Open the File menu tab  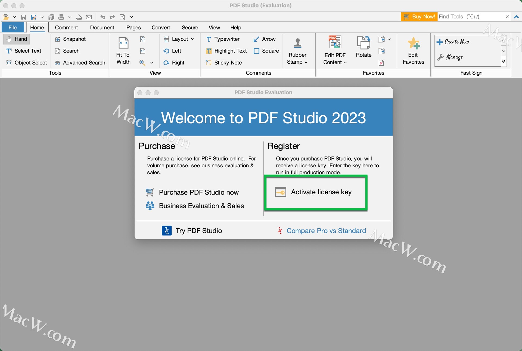click(x=13, y=27)
